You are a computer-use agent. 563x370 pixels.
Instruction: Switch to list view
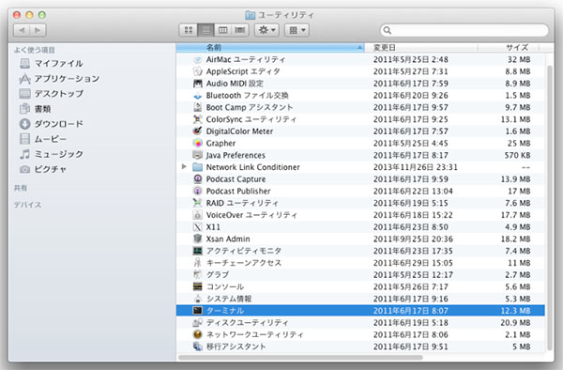coord(205,30)
